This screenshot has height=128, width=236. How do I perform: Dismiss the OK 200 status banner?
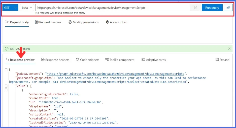coord(229,49)
